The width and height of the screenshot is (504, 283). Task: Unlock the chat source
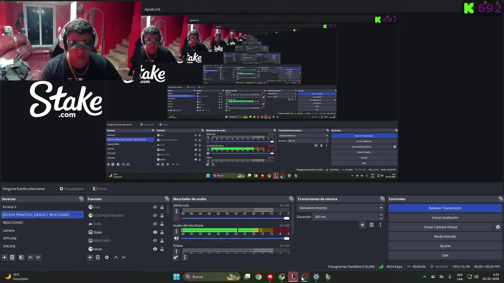click(161, 207)
